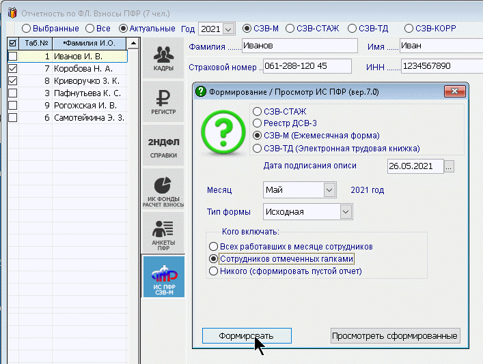Click the date picker ellipsis button
The image size is (483, 364).
tap(449, 166)
